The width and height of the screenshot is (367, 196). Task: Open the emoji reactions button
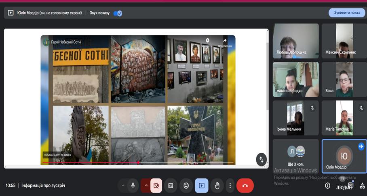click(186, 186)
